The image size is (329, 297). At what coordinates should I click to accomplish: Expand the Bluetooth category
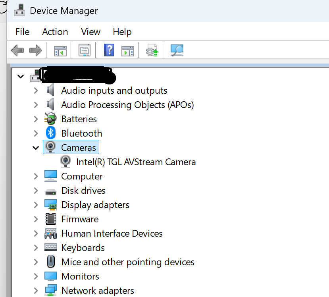[x=36, y=133]
